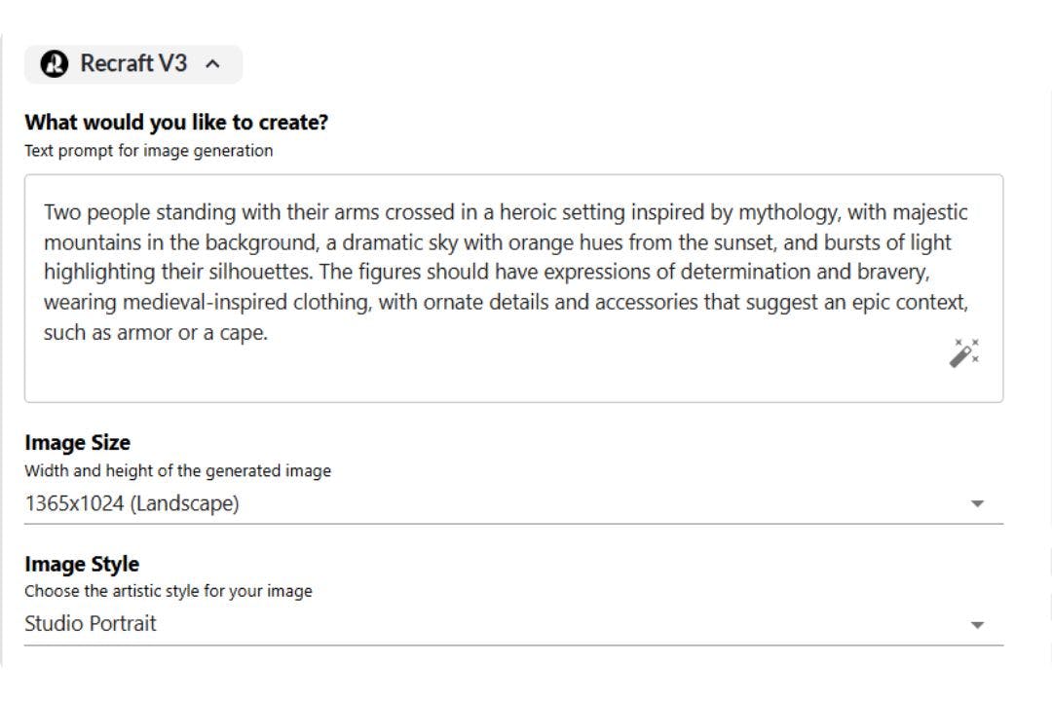Click the 'What would you like to create?' heading
The width and height of the screenshot is (1052, 701).
click(x=176, y=123)
